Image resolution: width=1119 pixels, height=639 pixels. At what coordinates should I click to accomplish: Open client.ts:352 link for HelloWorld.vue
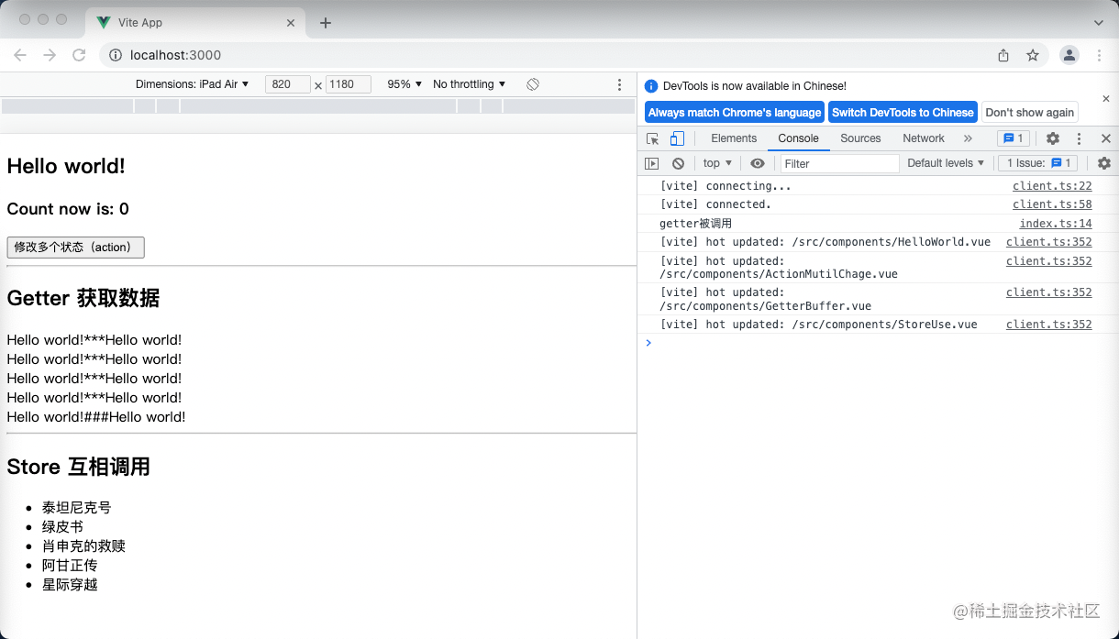[x=1048, y=242]
